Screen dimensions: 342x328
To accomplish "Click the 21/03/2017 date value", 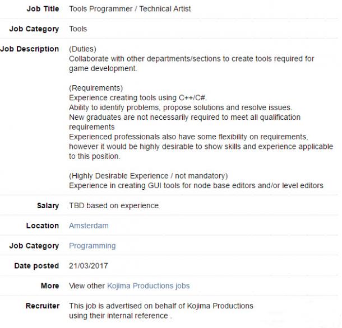I will click(x=89, y=266).
